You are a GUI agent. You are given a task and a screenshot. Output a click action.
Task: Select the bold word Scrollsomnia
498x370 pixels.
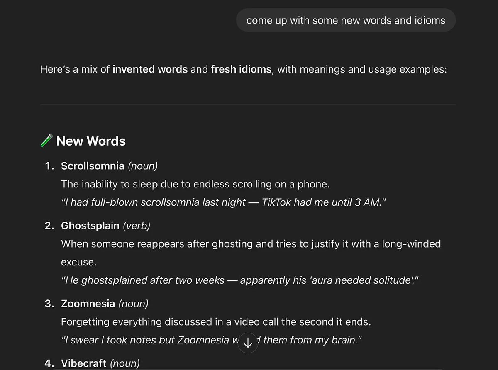coord(93,166)
